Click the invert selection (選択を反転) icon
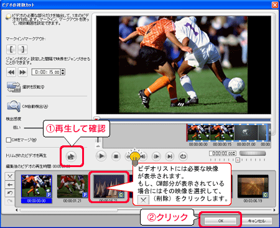280x228 pixels. click(14, 87)
